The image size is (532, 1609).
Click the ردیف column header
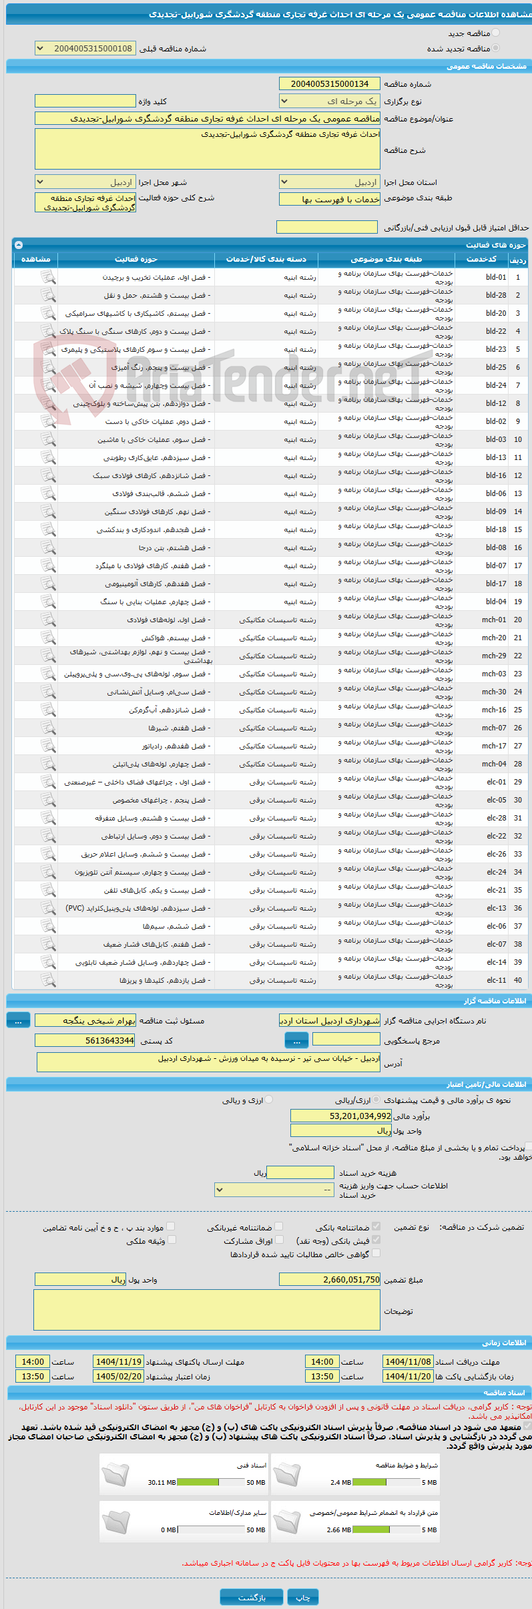click(x=518, y=259)
